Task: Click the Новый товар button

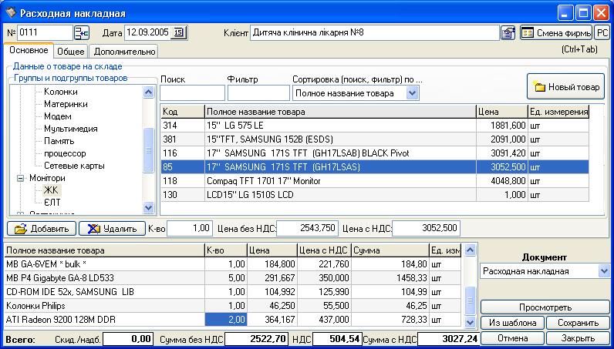Action: click(x=565, y=87)
